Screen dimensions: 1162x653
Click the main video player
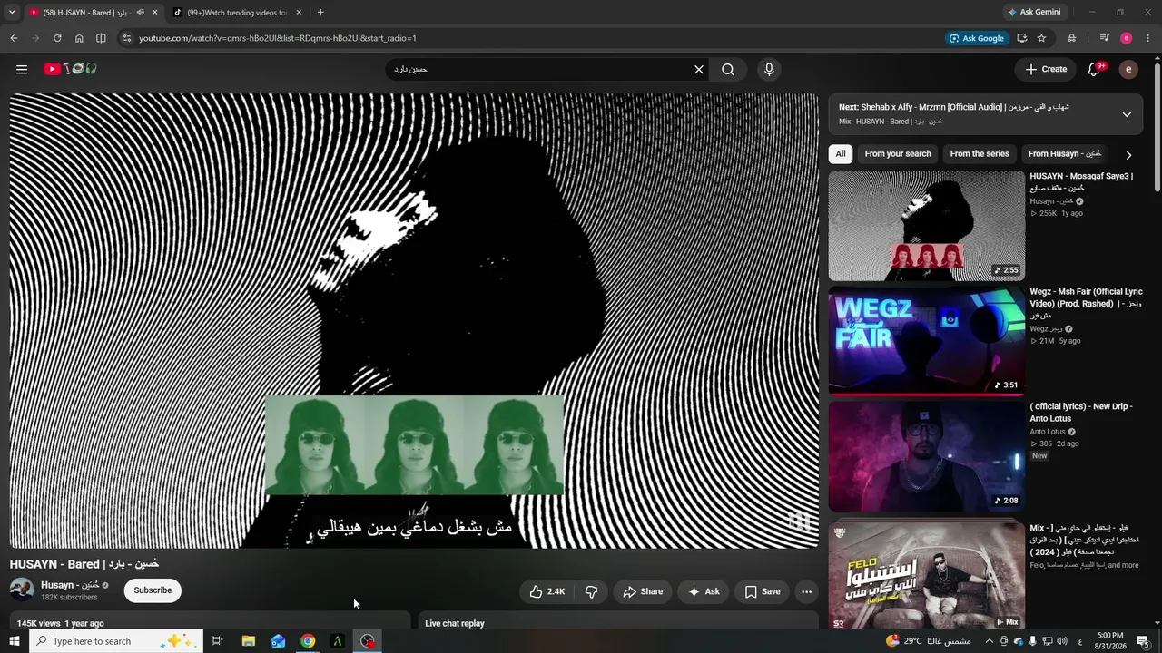(x=414, y=320)
